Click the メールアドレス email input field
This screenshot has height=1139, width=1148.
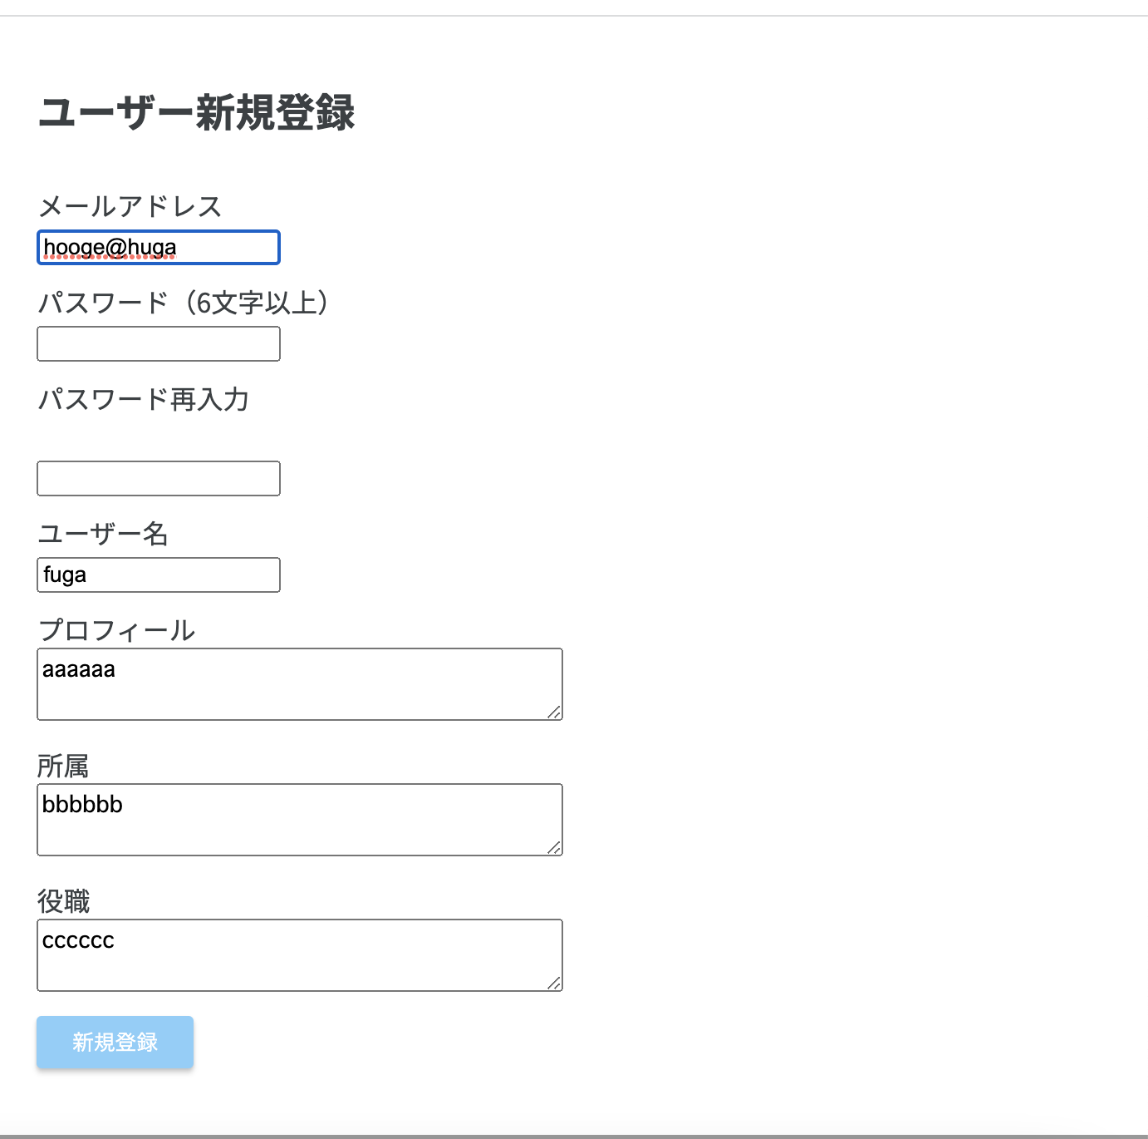[158, 248]
